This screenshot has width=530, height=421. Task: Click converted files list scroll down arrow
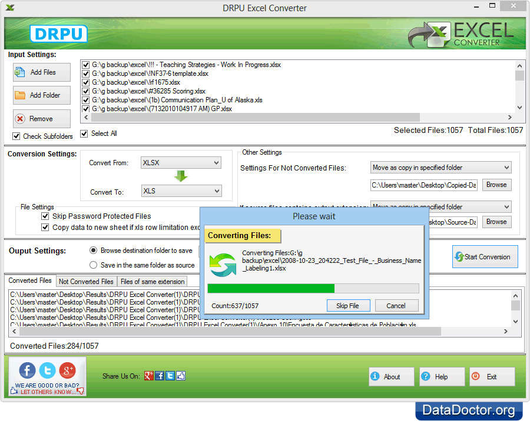click(x=515, y=322)
